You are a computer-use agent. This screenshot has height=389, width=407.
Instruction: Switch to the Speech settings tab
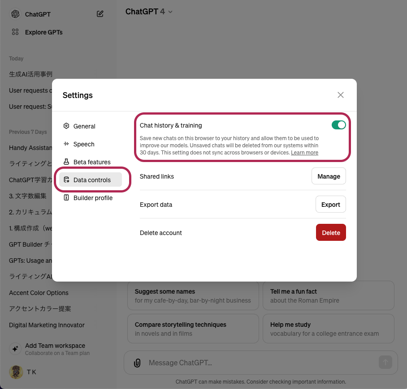click(x=91, y=144)
